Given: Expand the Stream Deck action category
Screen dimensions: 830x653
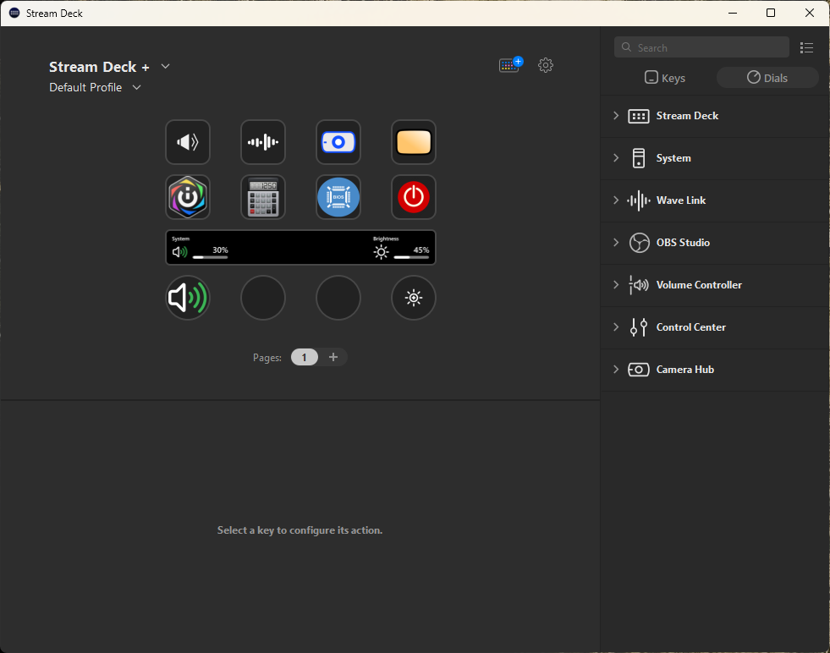Looking at the screenshot, I should pyautogui.click(x=616, y=116).
